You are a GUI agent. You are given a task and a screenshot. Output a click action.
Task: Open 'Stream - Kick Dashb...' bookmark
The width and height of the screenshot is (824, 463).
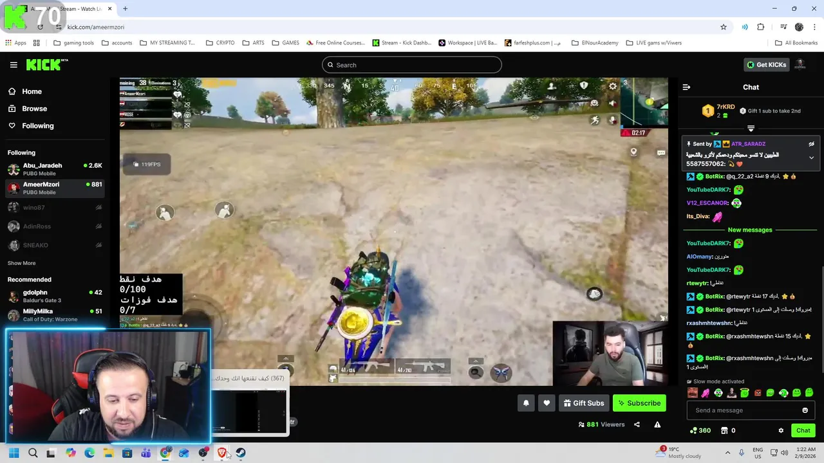point(402,43)
